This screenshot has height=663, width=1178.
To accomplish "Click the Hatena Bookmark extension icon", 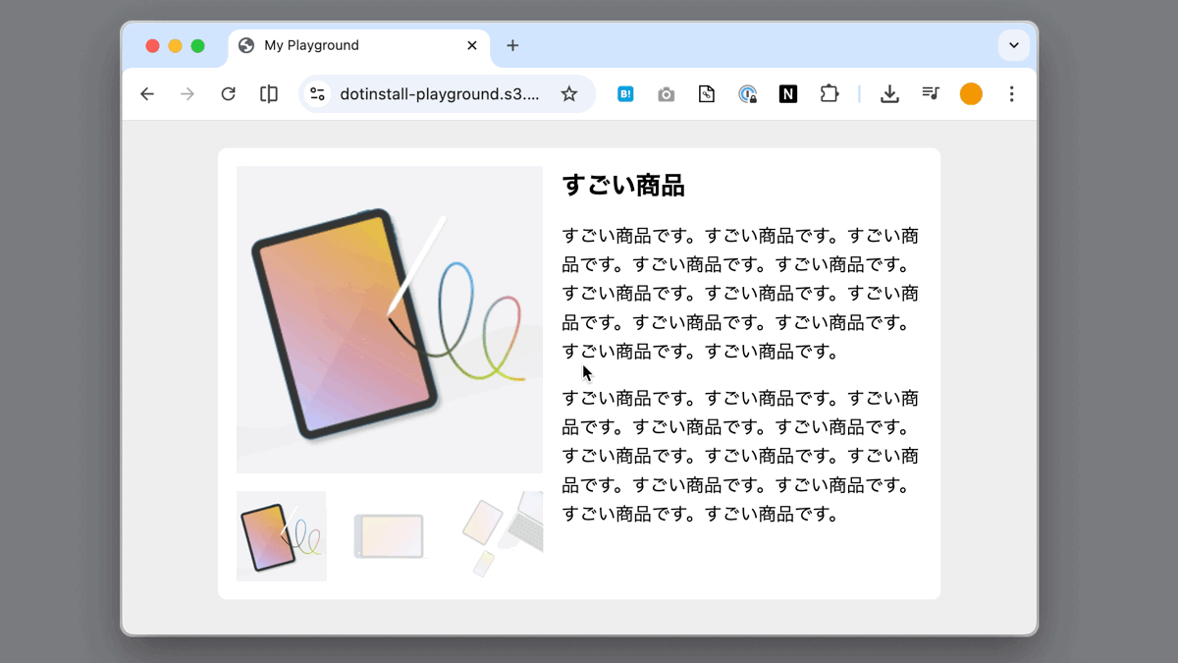I will click(x=625, y=94).
